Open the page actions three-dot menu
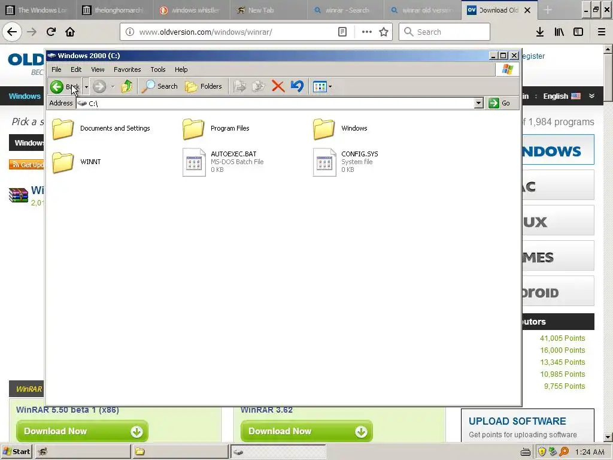The height and width of the screenshot is (460, 613). tap(367, 32)
